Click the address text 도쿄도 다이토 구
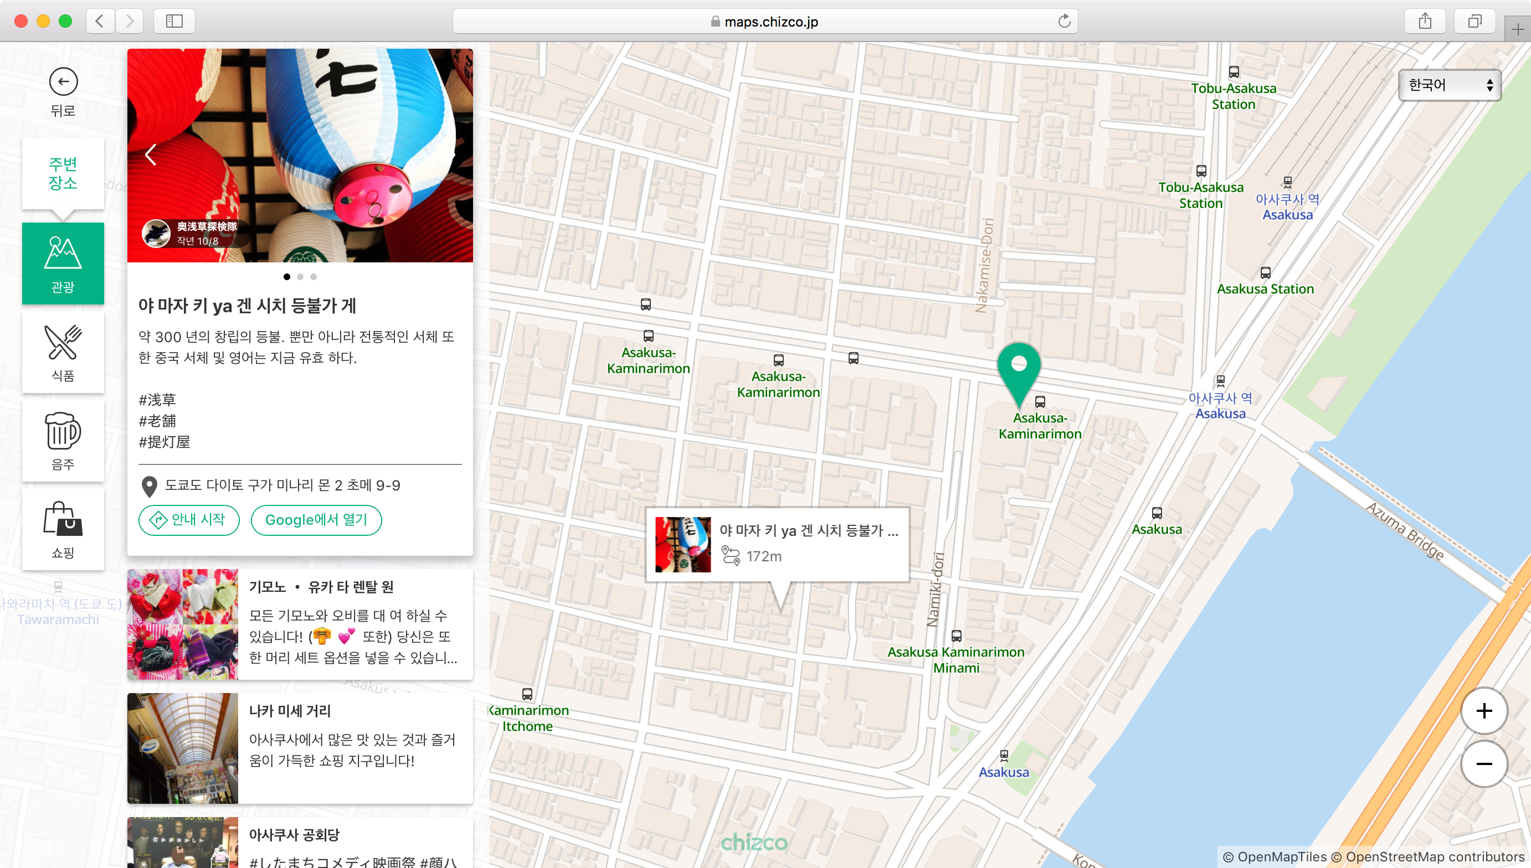The image size is (1531, 868). click(282, 485)
